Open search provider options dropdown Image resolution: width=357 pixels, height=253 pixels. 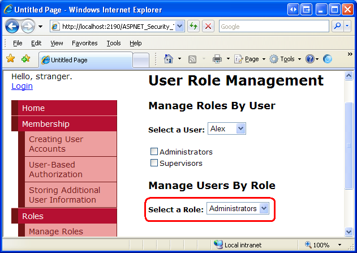point(347,27)
